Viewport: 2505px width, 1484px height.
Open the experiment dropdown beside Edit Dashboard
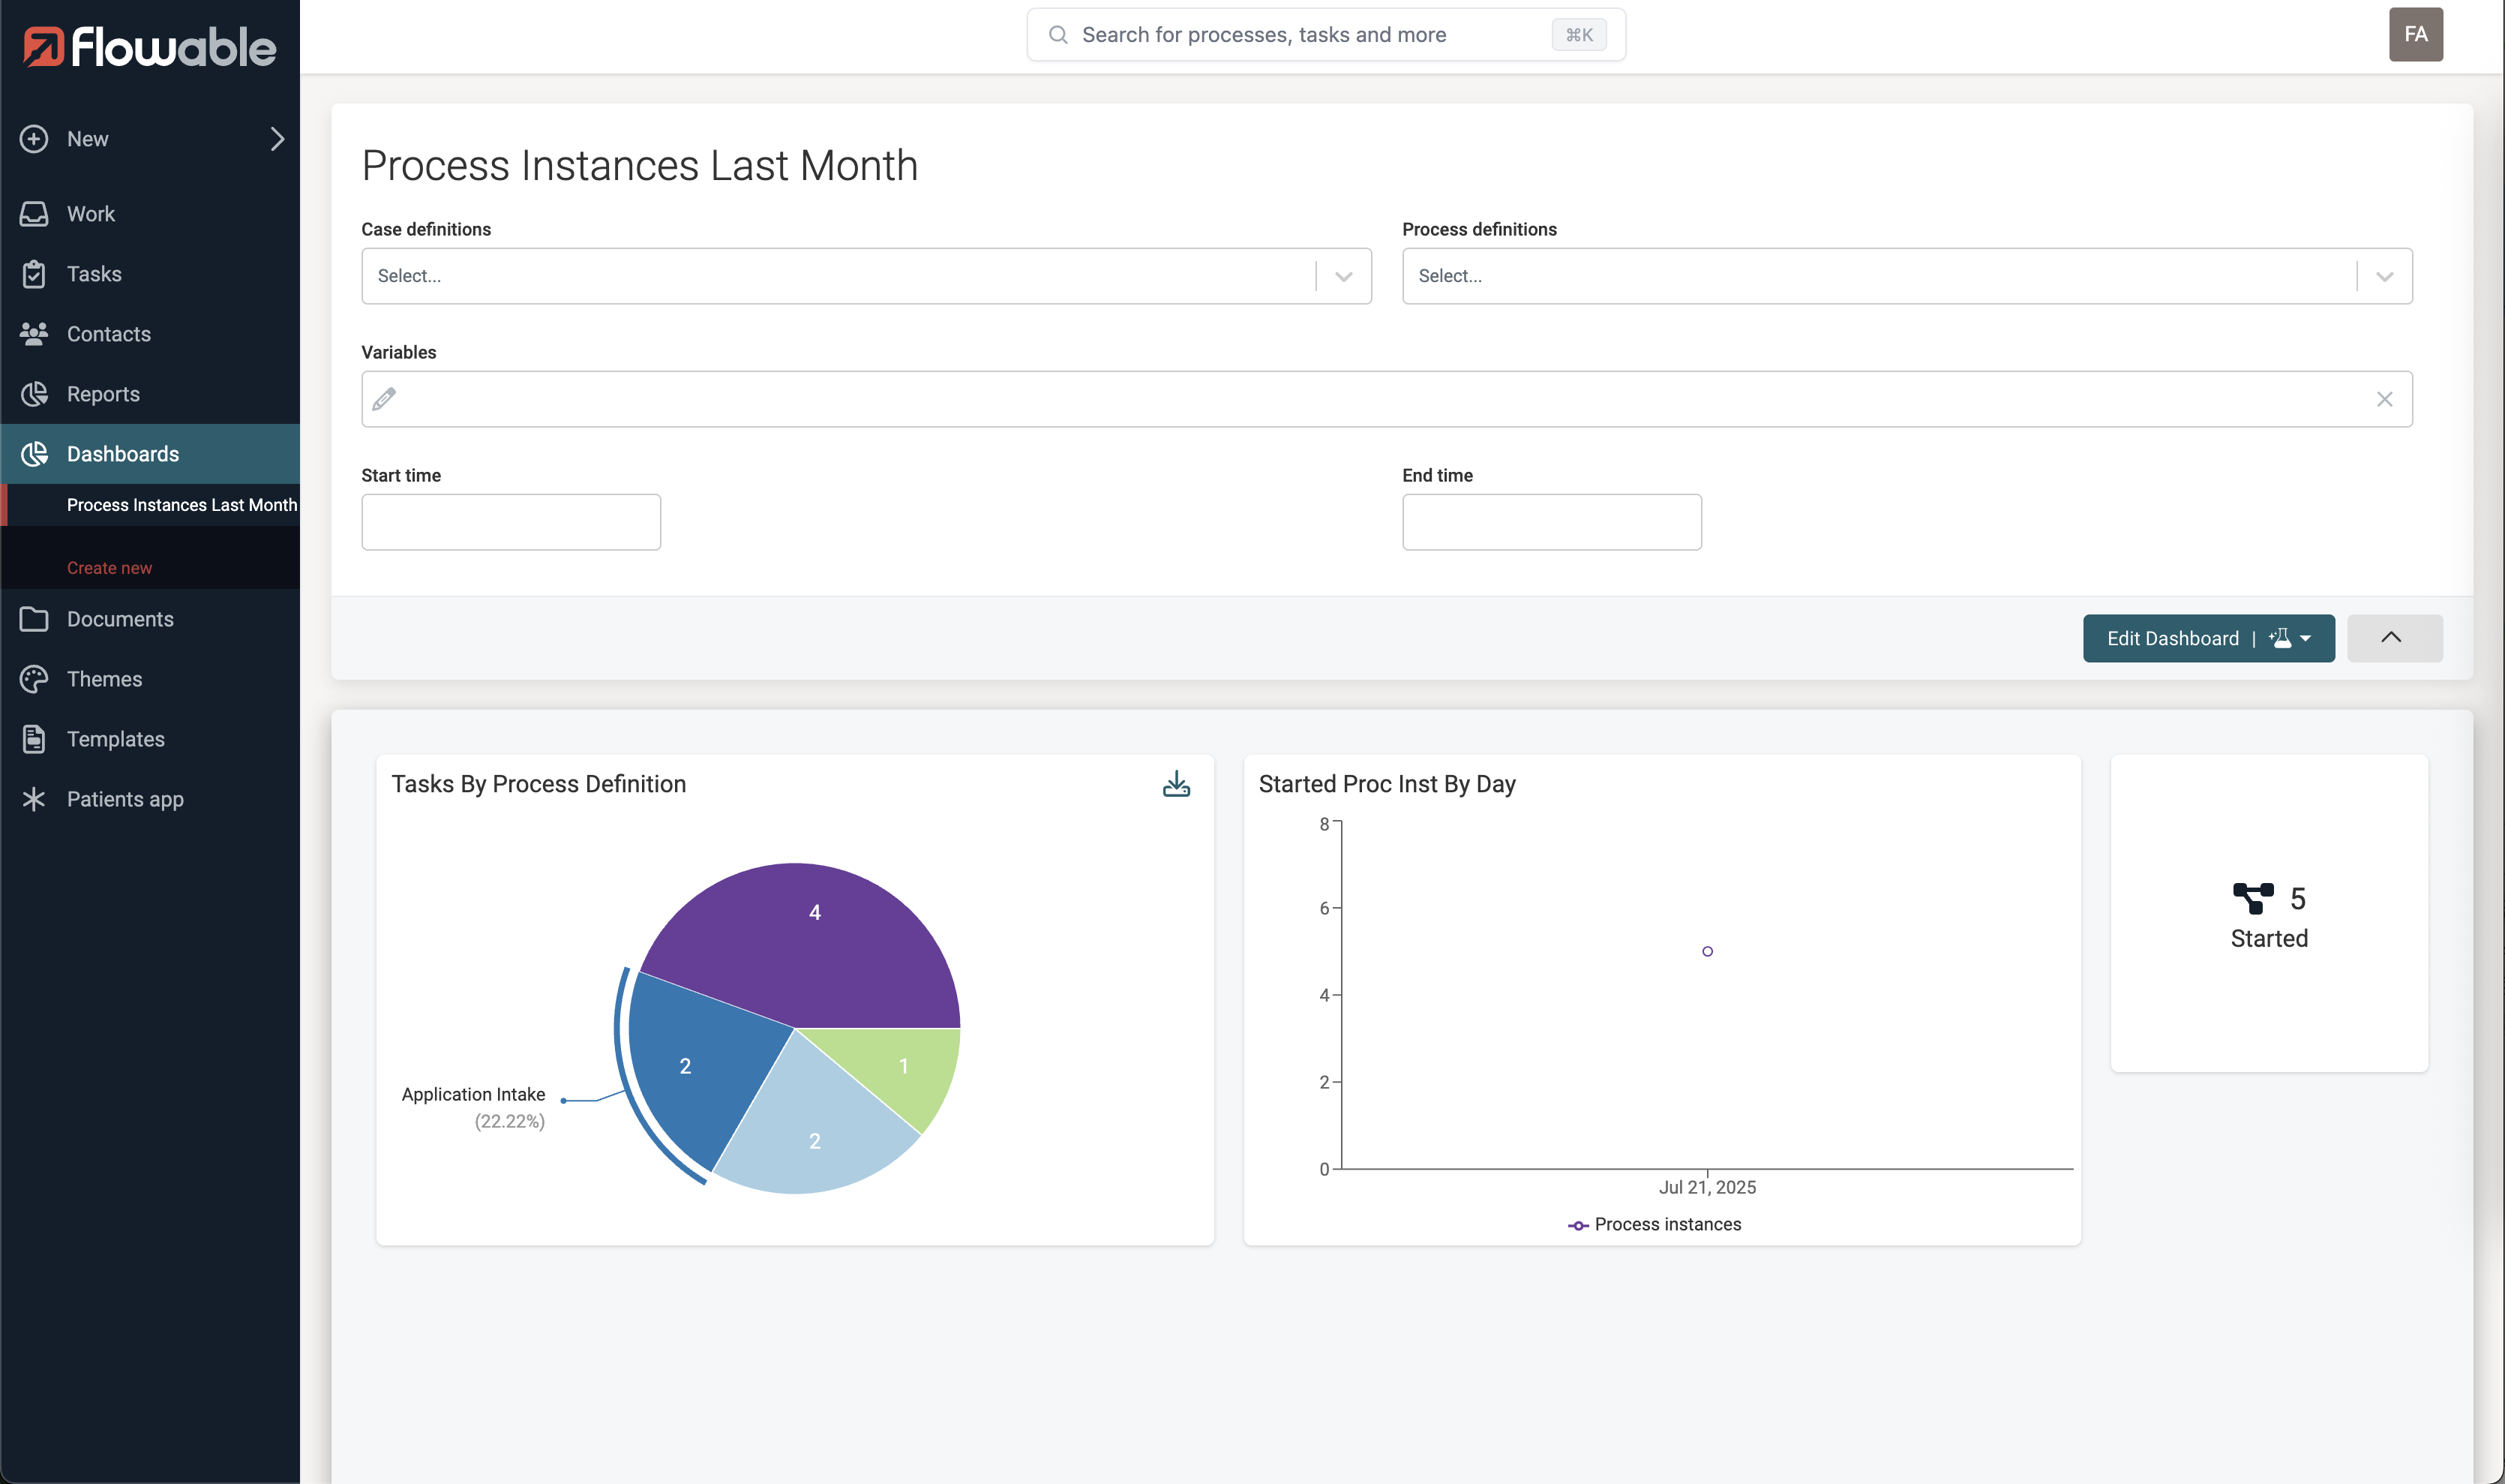pyautogui.click(x=2289, y=638)
